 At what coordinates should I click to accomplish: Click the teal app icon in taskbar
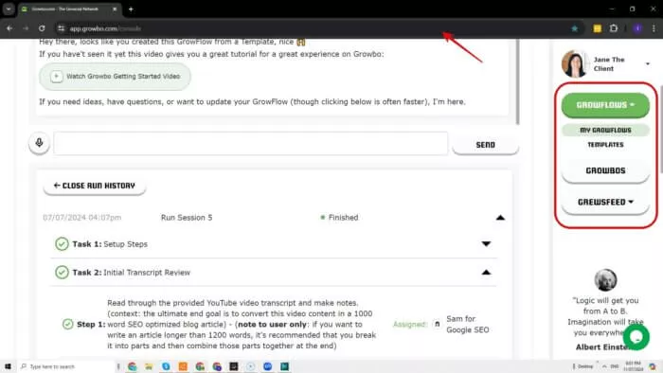[x=284, y=366]
